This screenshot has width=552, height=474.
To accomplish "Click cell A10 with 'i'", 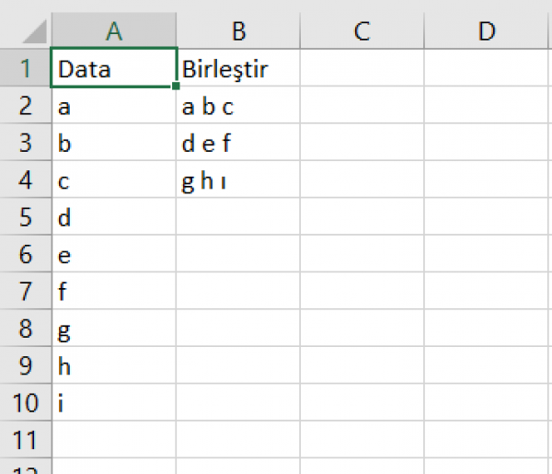I will pyautogui.click(x=114, y=402).
